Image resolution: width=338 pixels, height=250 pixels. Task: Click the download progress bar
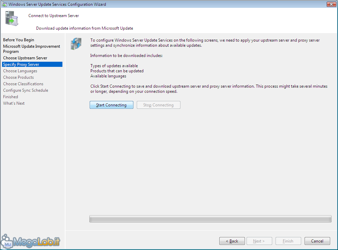click(x=210, y=219)
